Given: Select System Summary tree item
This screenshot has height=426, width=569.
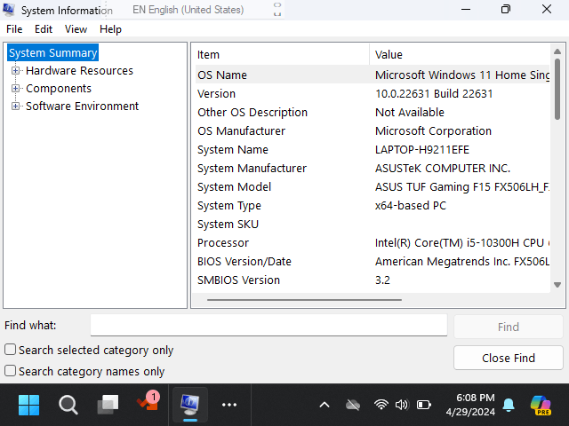Looking at the screenshot, I should coord(53,53).
